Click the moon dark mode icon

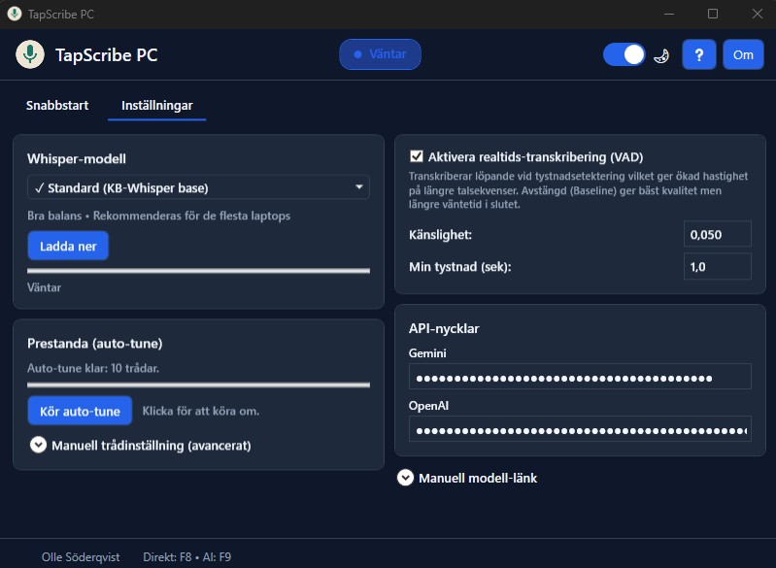point(661,55)
